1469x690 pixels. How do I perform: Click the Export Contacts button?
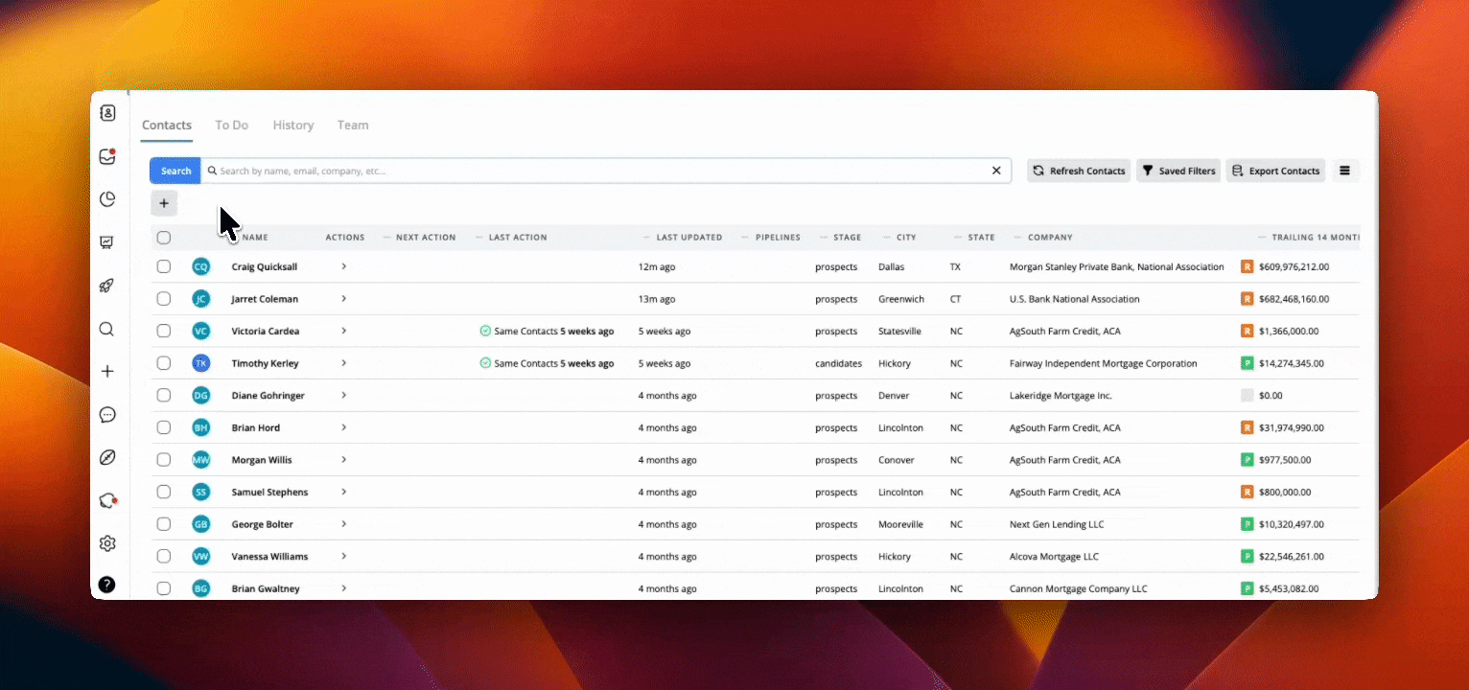point(1275,171)
